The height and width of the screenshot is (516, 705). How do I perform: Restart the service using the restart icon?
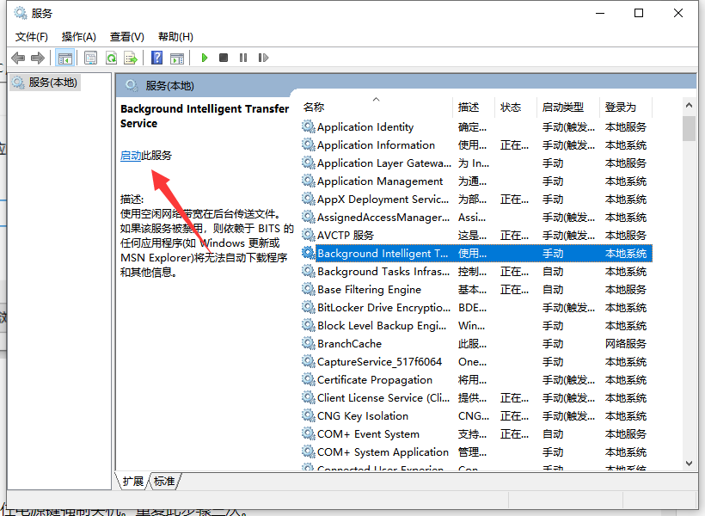pos(263,58)
